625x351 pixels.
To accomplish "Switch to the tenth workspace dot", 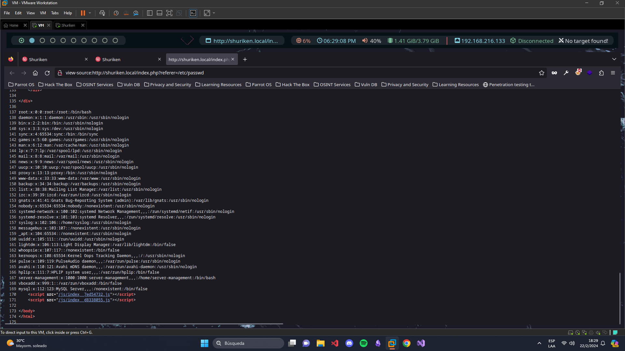I will [x=115, y=41].
